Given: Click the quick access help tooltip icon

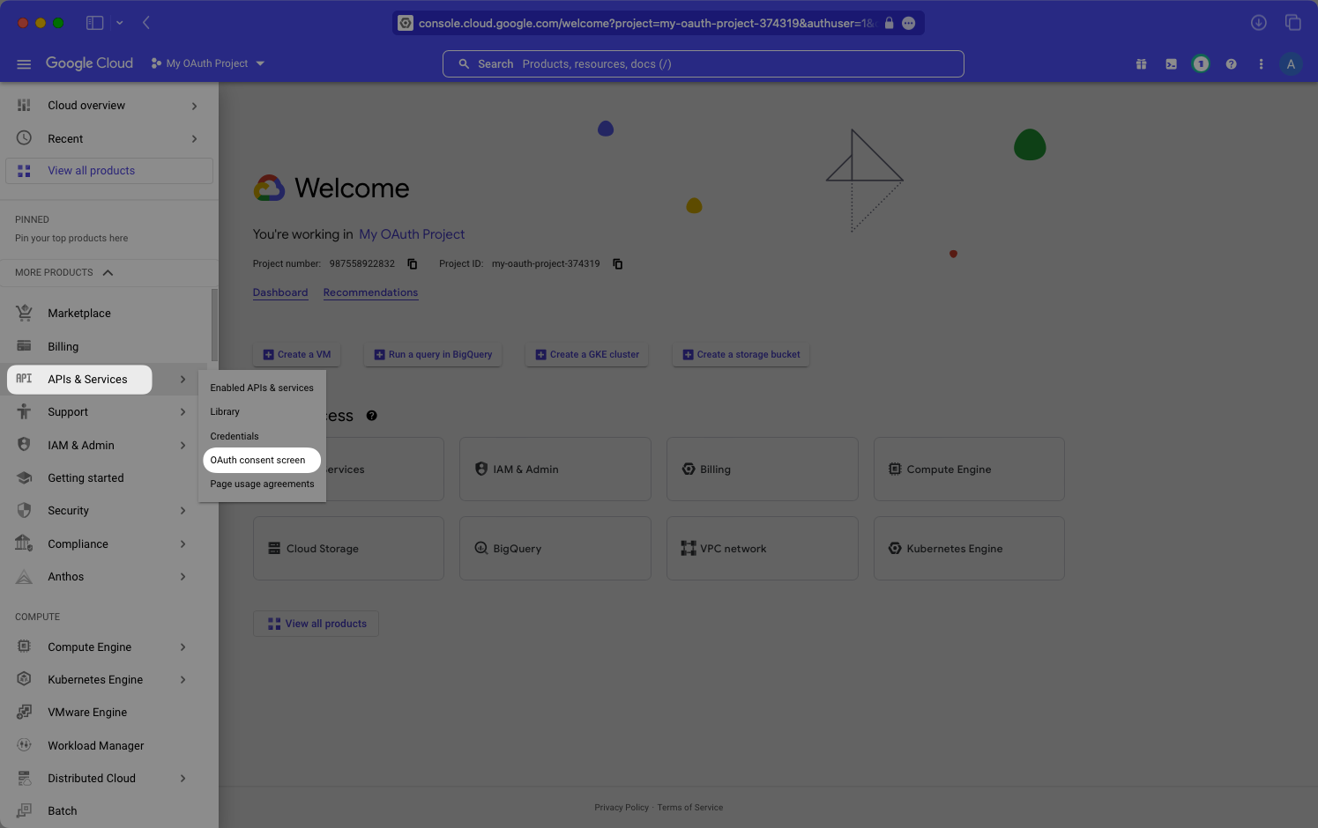Looking at the screenshot, I should point(371,415).
